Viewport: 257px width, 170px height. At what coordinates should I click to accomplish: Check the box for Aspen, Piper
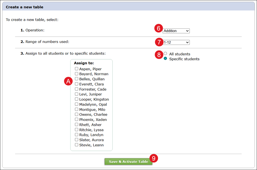tap(77, 69)
